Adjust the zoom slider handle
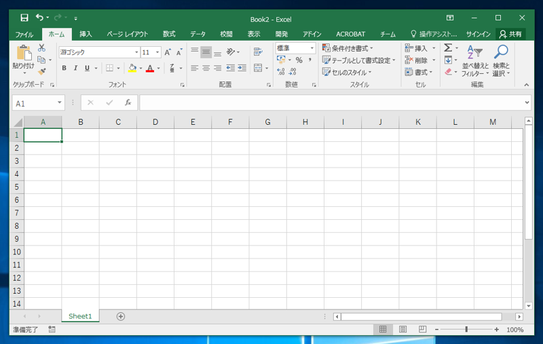 coord(466,330)
